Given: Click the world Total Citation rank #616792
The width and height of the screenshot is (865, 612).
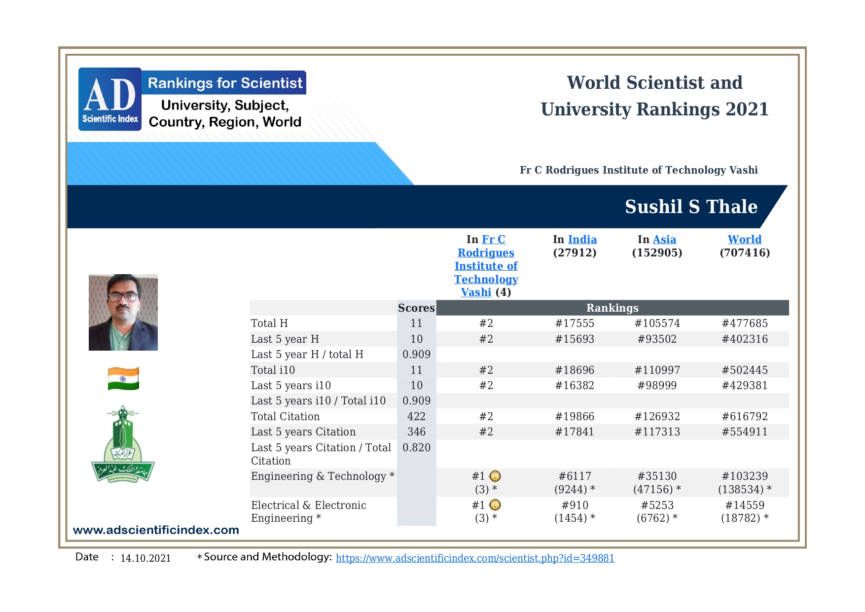Looking at the screenshot, I should 745,417.
